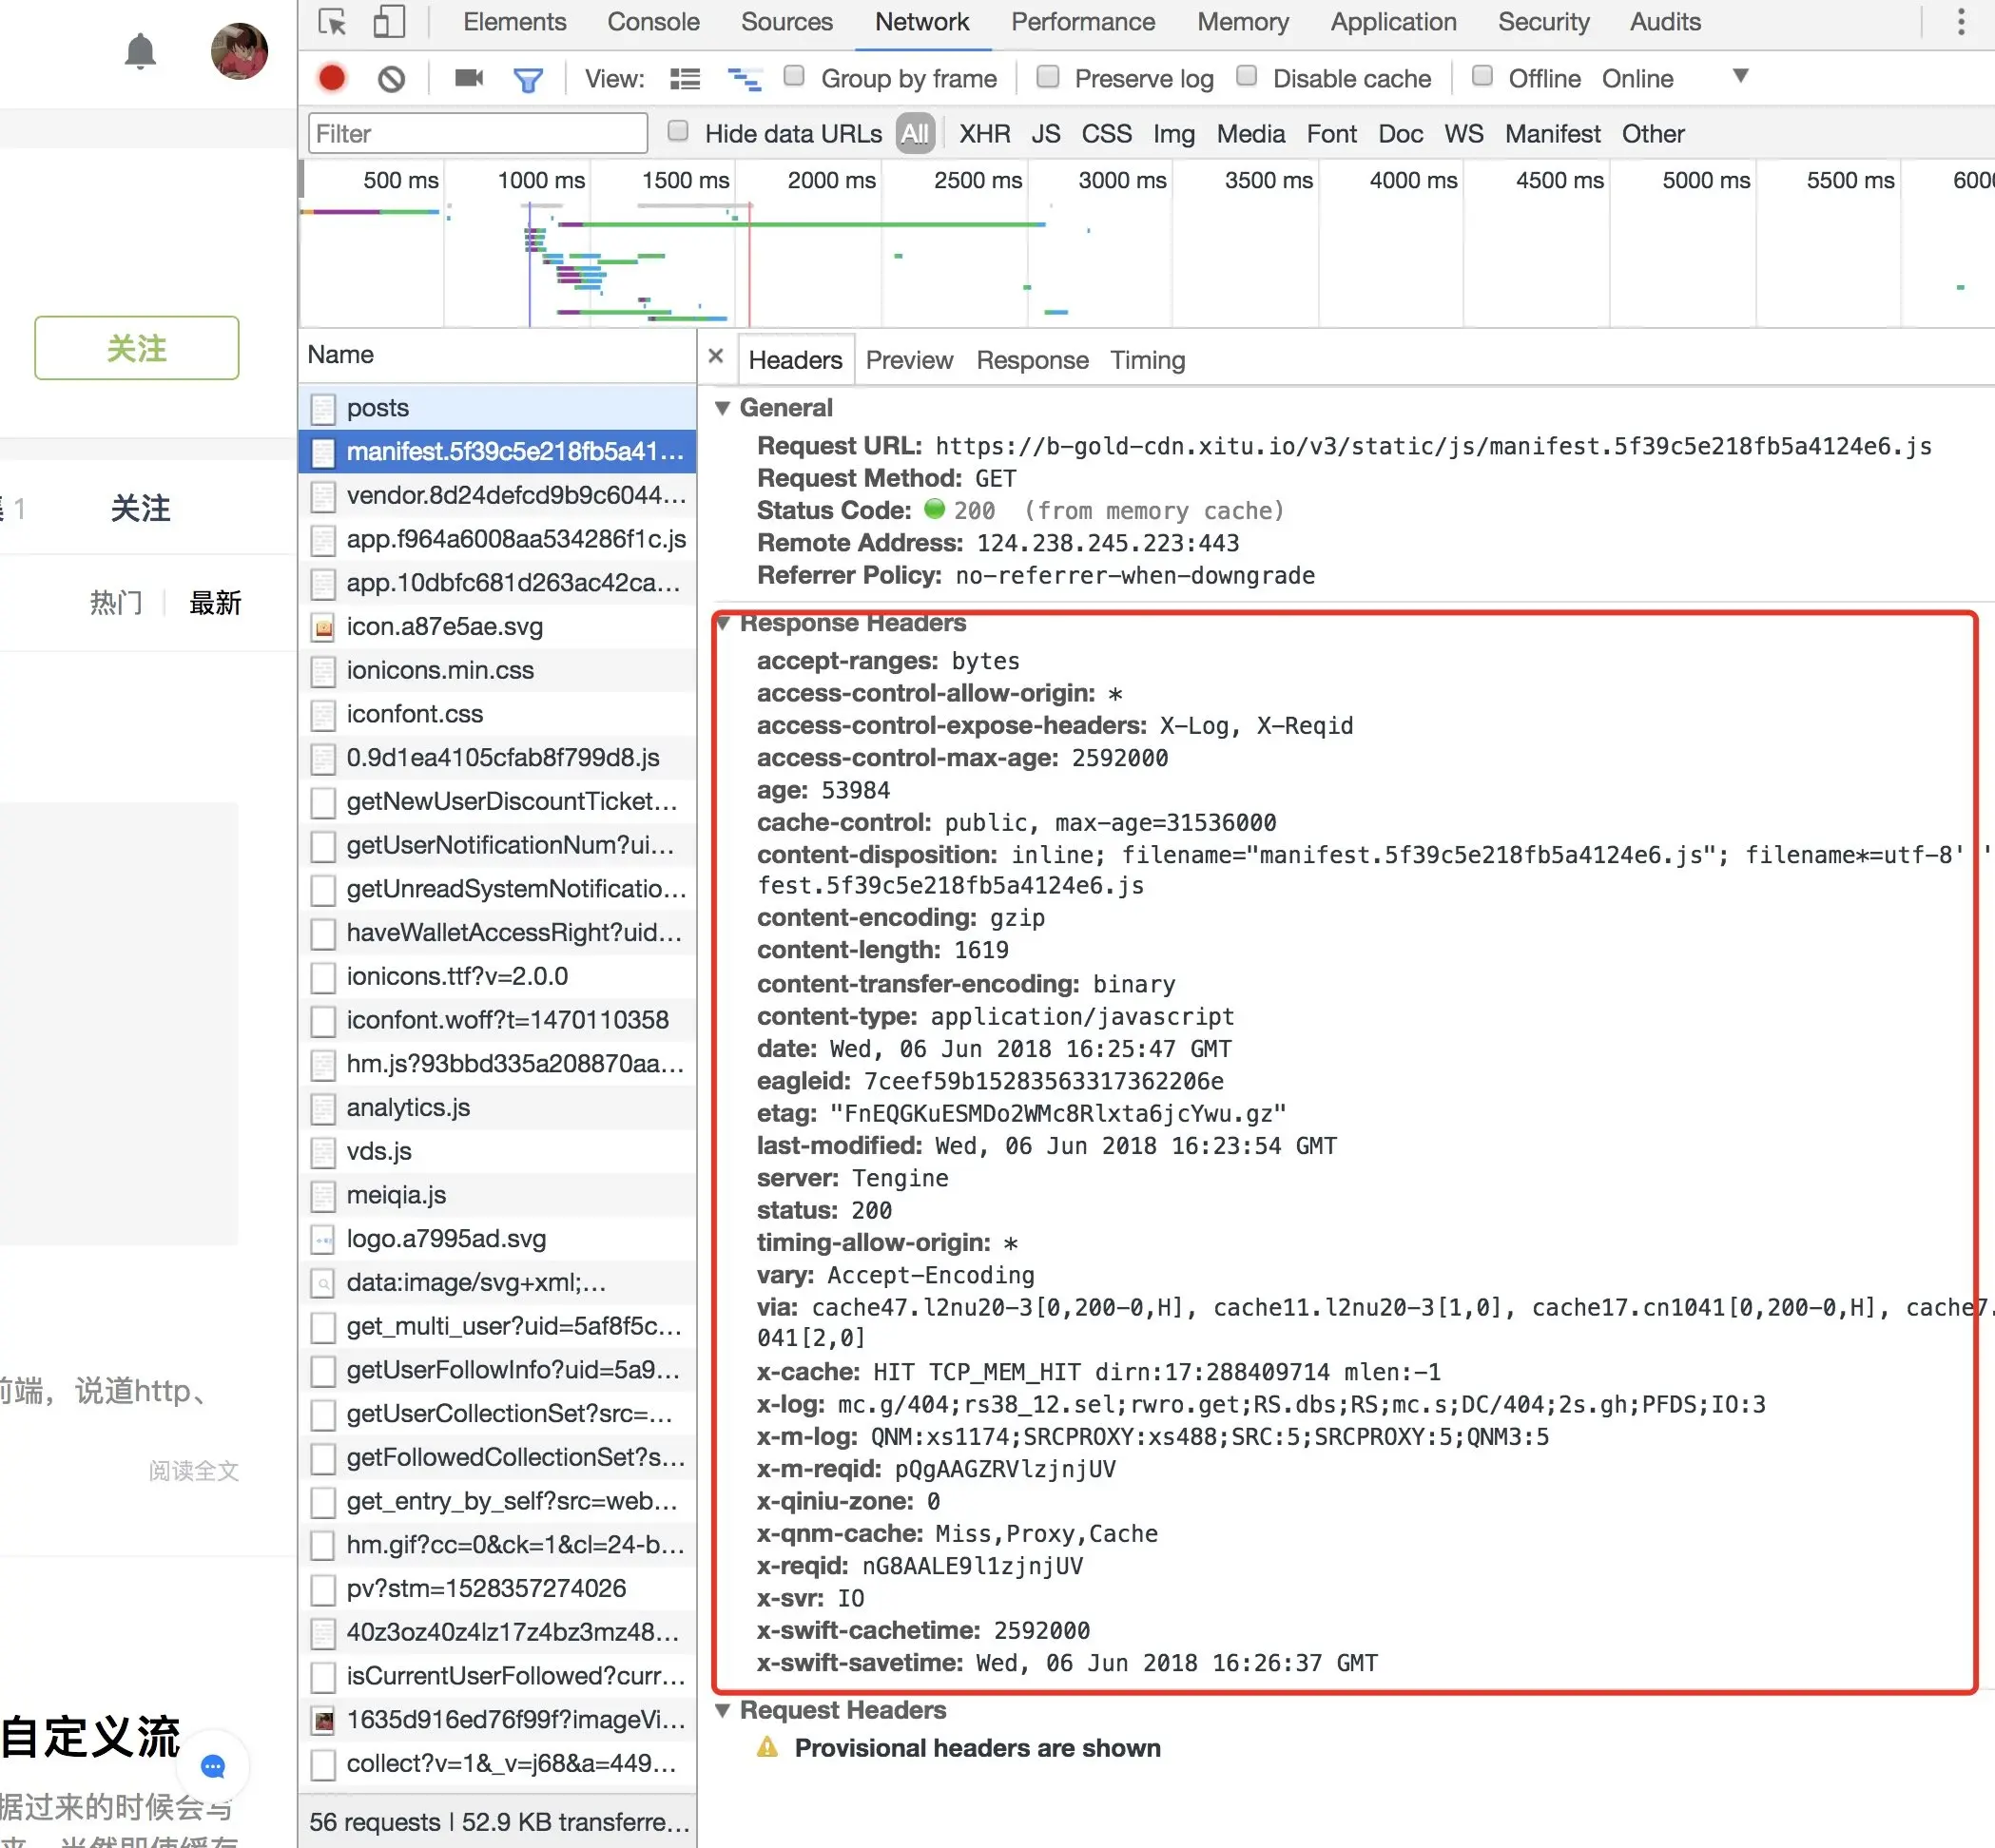The width and height of the screenshot is (1995, 1848).
Task: Click the notification bell icon
Action: coord(140,51)
